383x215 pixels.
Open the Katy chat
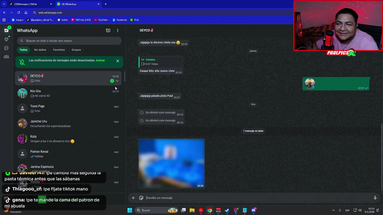(x=69, y=139)
